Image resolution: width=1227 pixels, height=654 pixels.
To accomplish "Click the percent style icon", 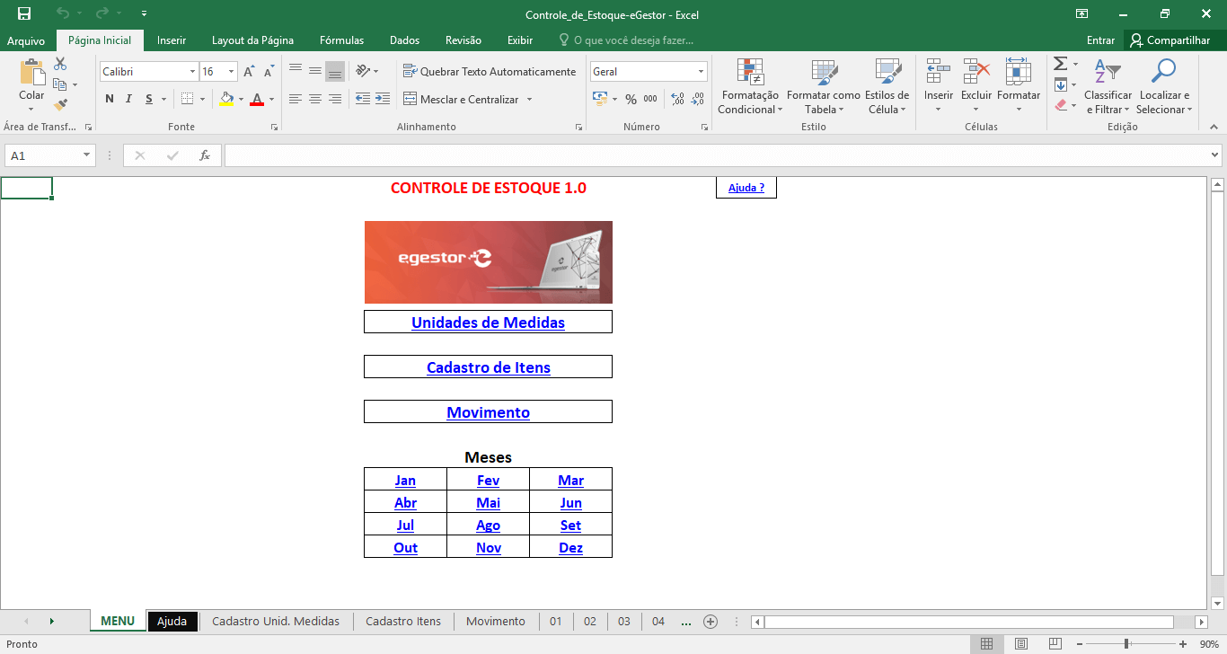I will (631, 99).
